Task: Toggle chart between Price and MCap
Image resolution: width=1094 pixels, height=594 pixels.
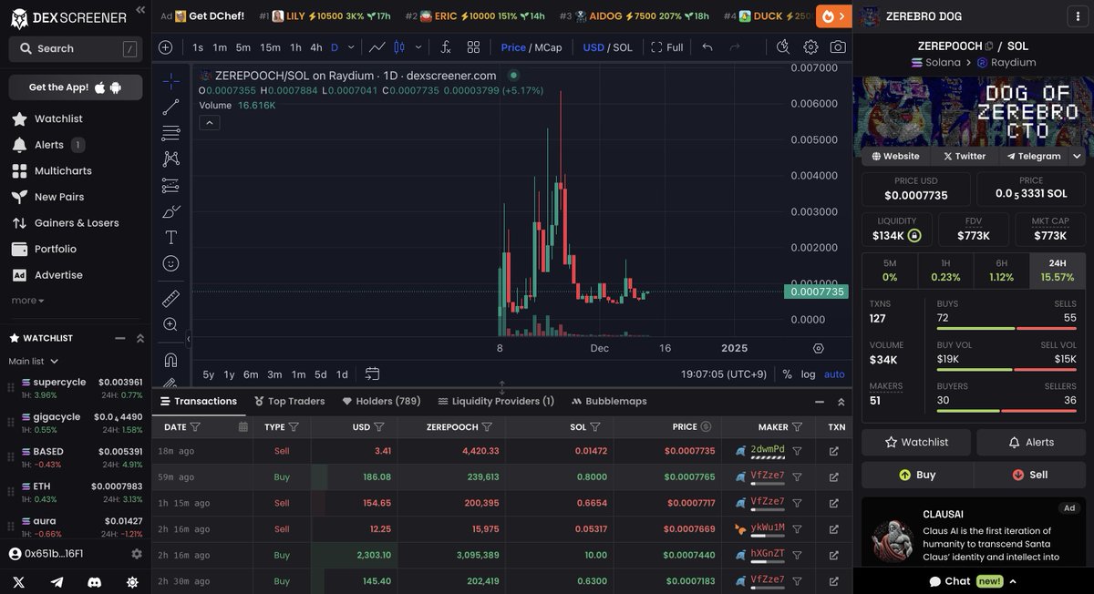Action: 532,47
